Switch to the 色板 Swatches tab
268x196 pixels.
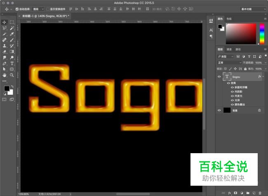[x=229, y=19]
